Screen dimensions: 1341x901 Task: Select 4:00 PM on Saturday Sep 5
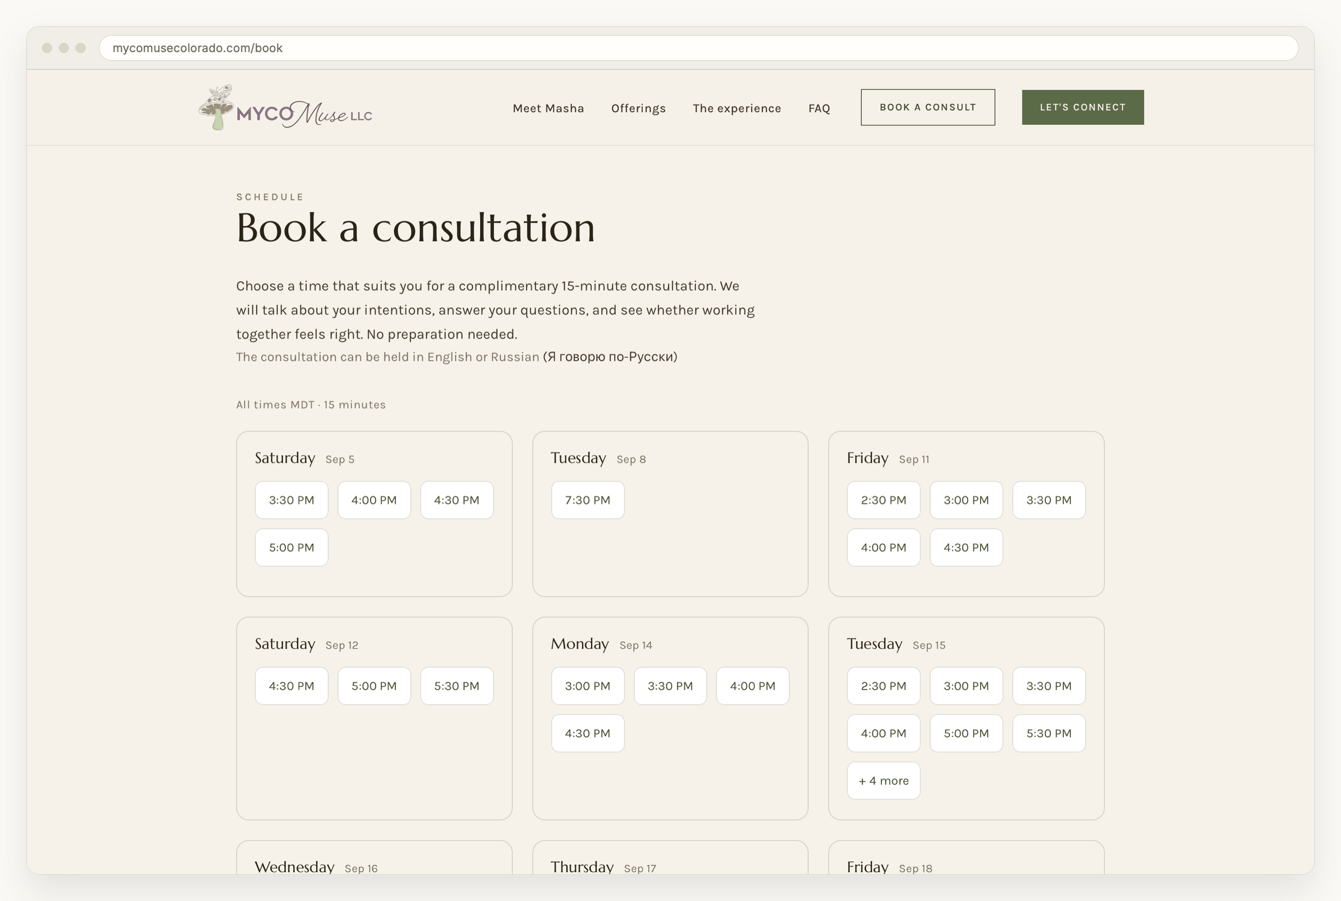coord(373,500)
